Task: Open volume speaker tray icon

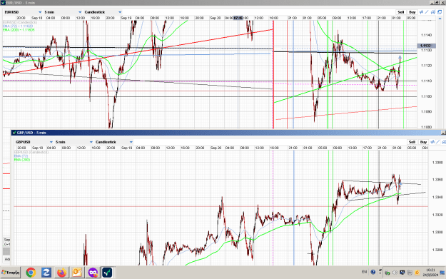Action: 395,273
